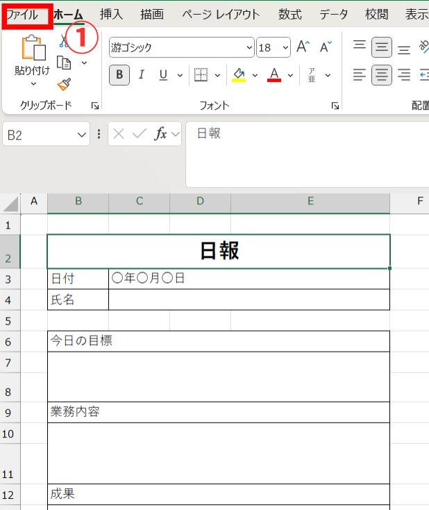This screenshot has height=510, width=429.
Task: Select row 5 header
Action: pos(10,321)
